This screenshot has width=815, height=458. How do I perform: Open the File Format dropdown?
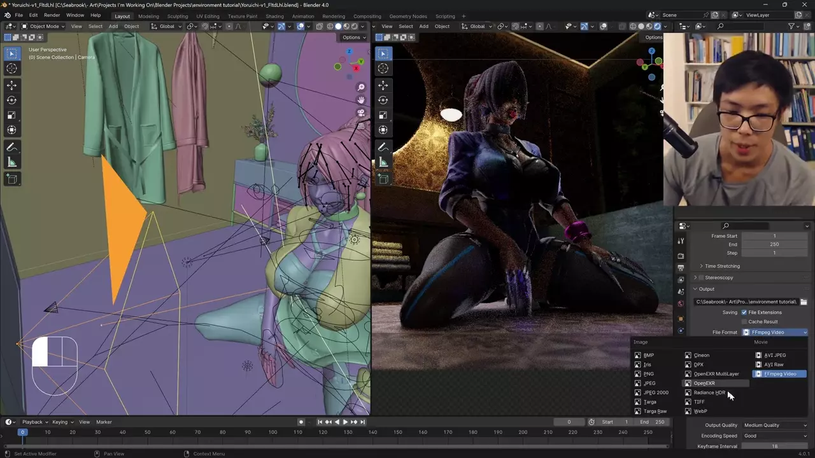pos(775,332)
